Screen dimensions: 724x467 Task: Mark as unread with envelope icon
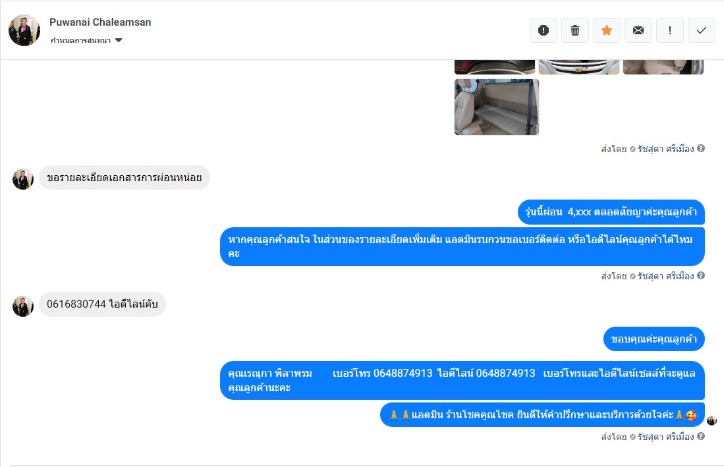[638, 30]
